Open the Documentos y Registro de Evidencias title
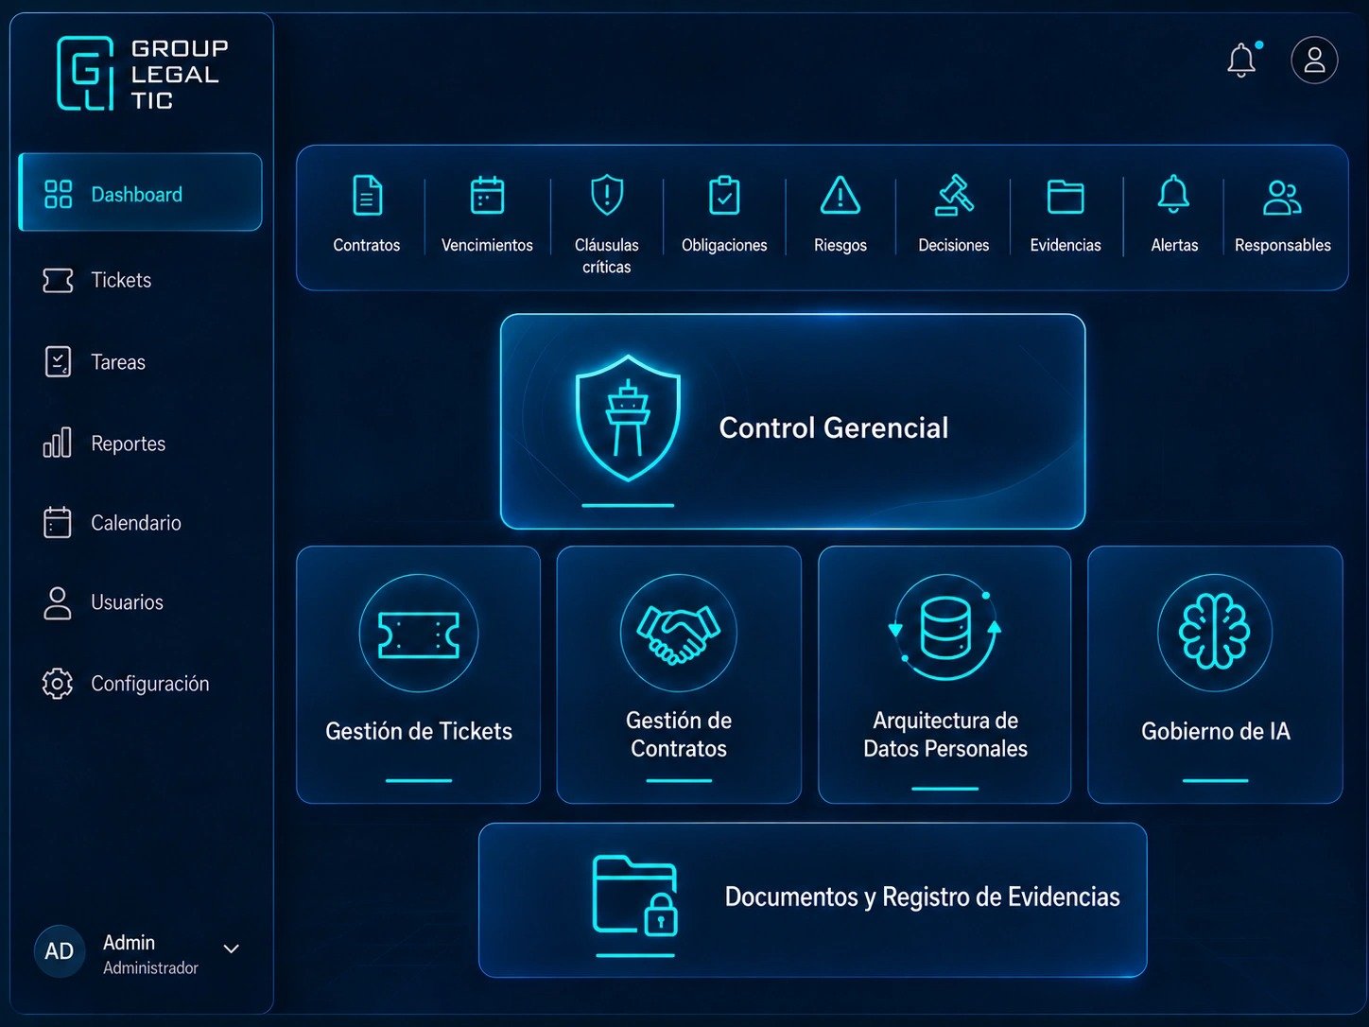1369x1027 pixels. click(923, 896)
